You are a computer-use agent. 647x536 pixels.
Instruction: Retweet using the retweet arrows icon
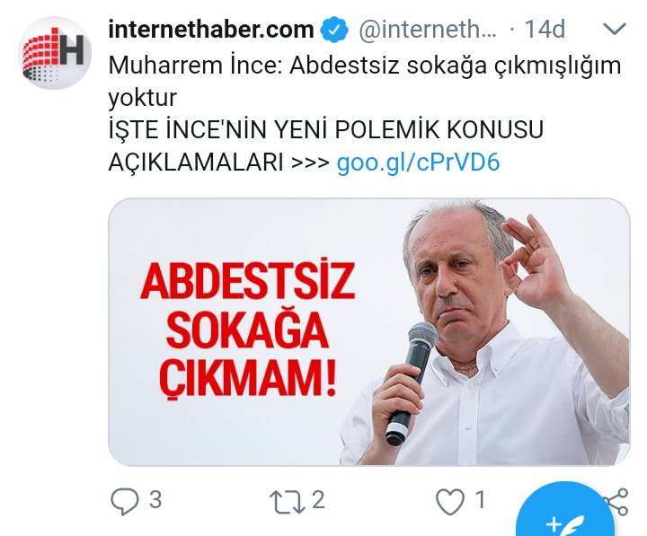tap(288, 501)
